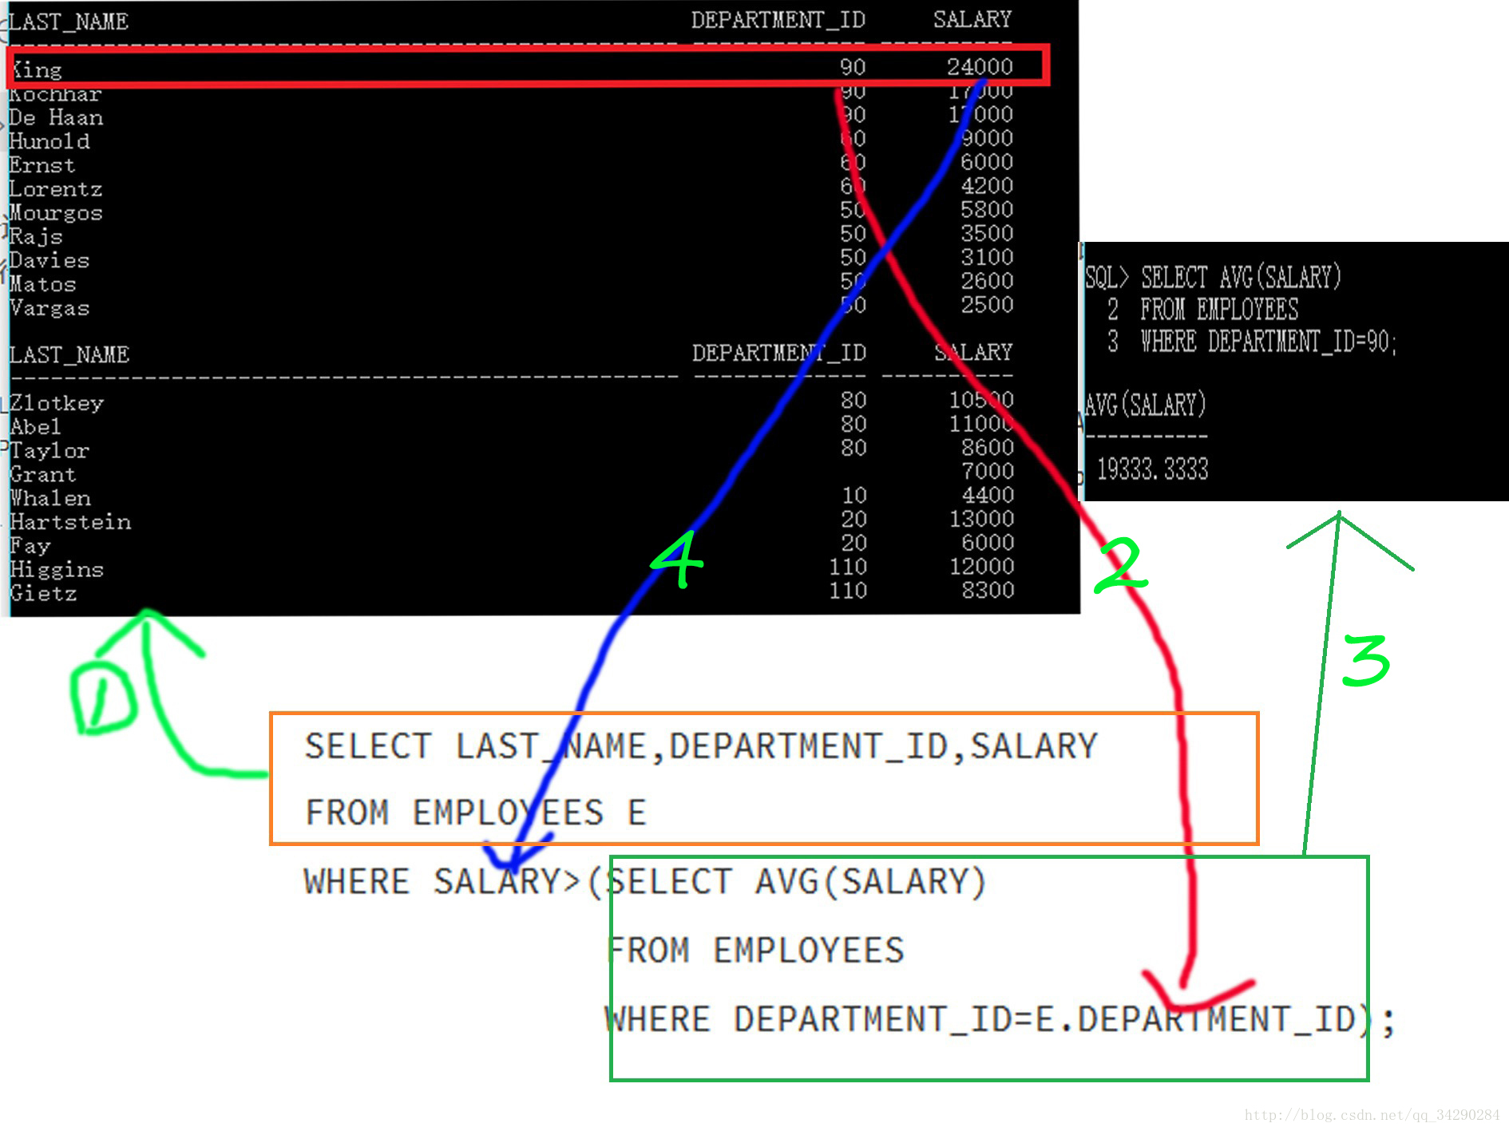1509x1131 pixels.
Task: Click Ernst's salary value 6000
Action: click(x=987, y=163)
